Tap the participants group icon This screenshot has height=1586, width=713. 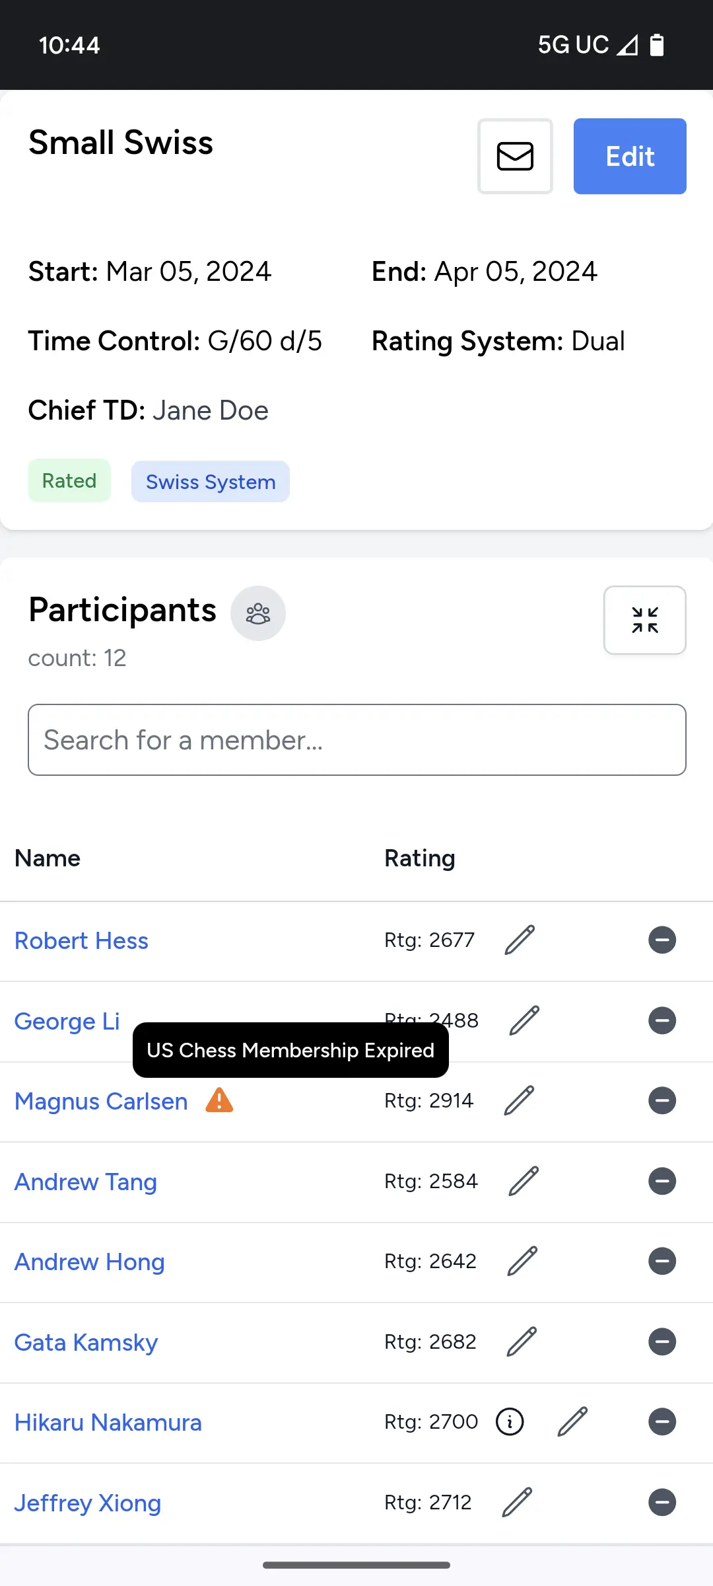[258, 613]
